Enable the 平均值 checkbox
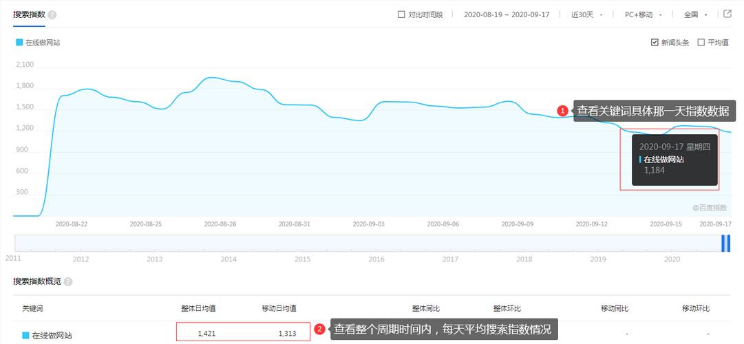Screen dimensions: 744x344 pyautogui.click(x=701, y=42)
